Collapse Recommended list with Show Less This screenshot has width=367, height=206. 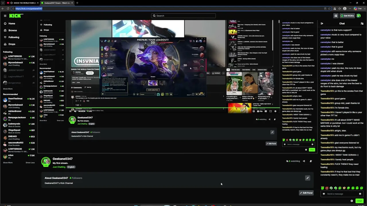30,163
